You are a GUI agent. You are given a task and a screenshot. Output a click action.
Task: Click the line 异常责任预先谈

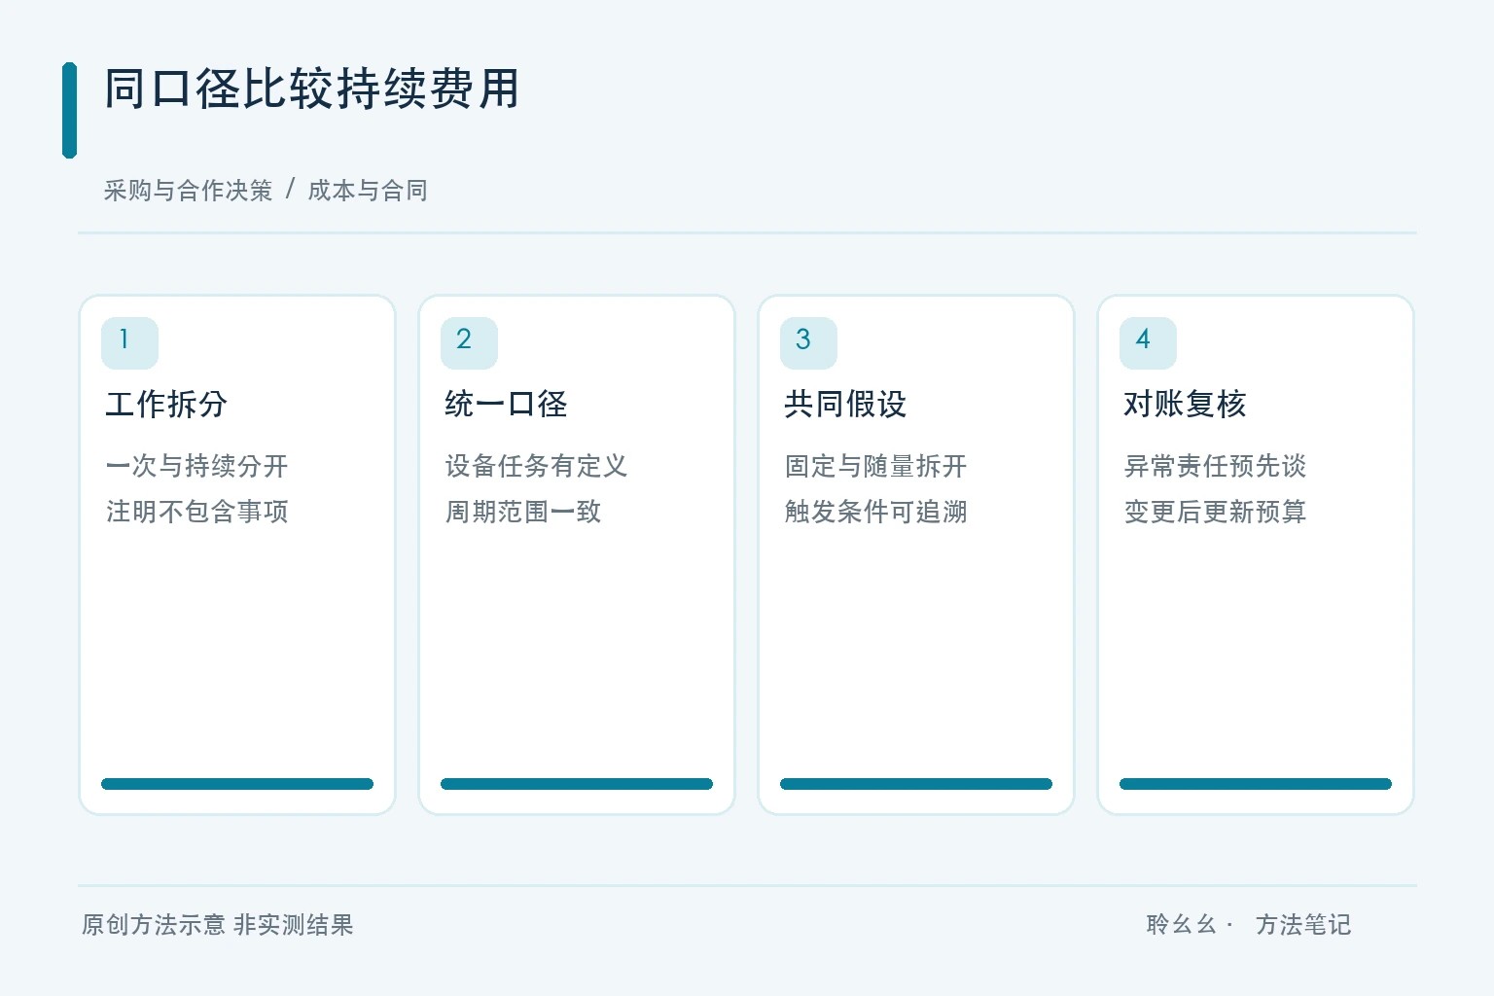tap(1215, 466)
